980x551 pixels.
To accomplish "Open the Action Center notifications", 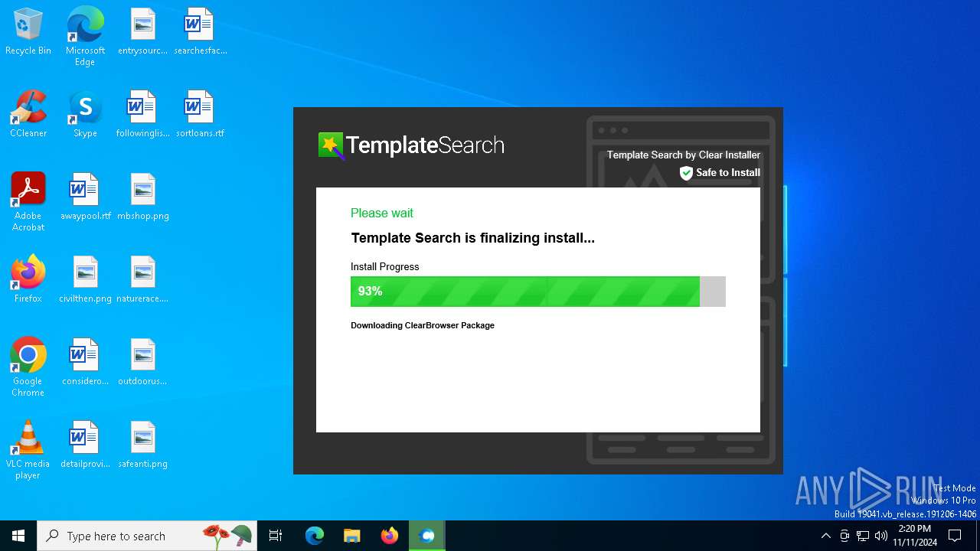I will click(955, 536).
